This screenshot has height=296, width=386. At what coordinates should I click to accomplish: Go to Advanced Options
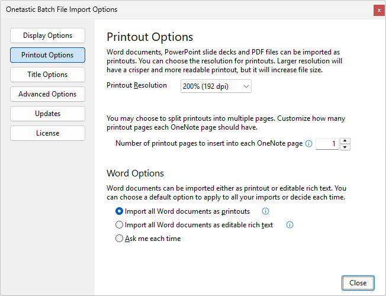[47, 94]
